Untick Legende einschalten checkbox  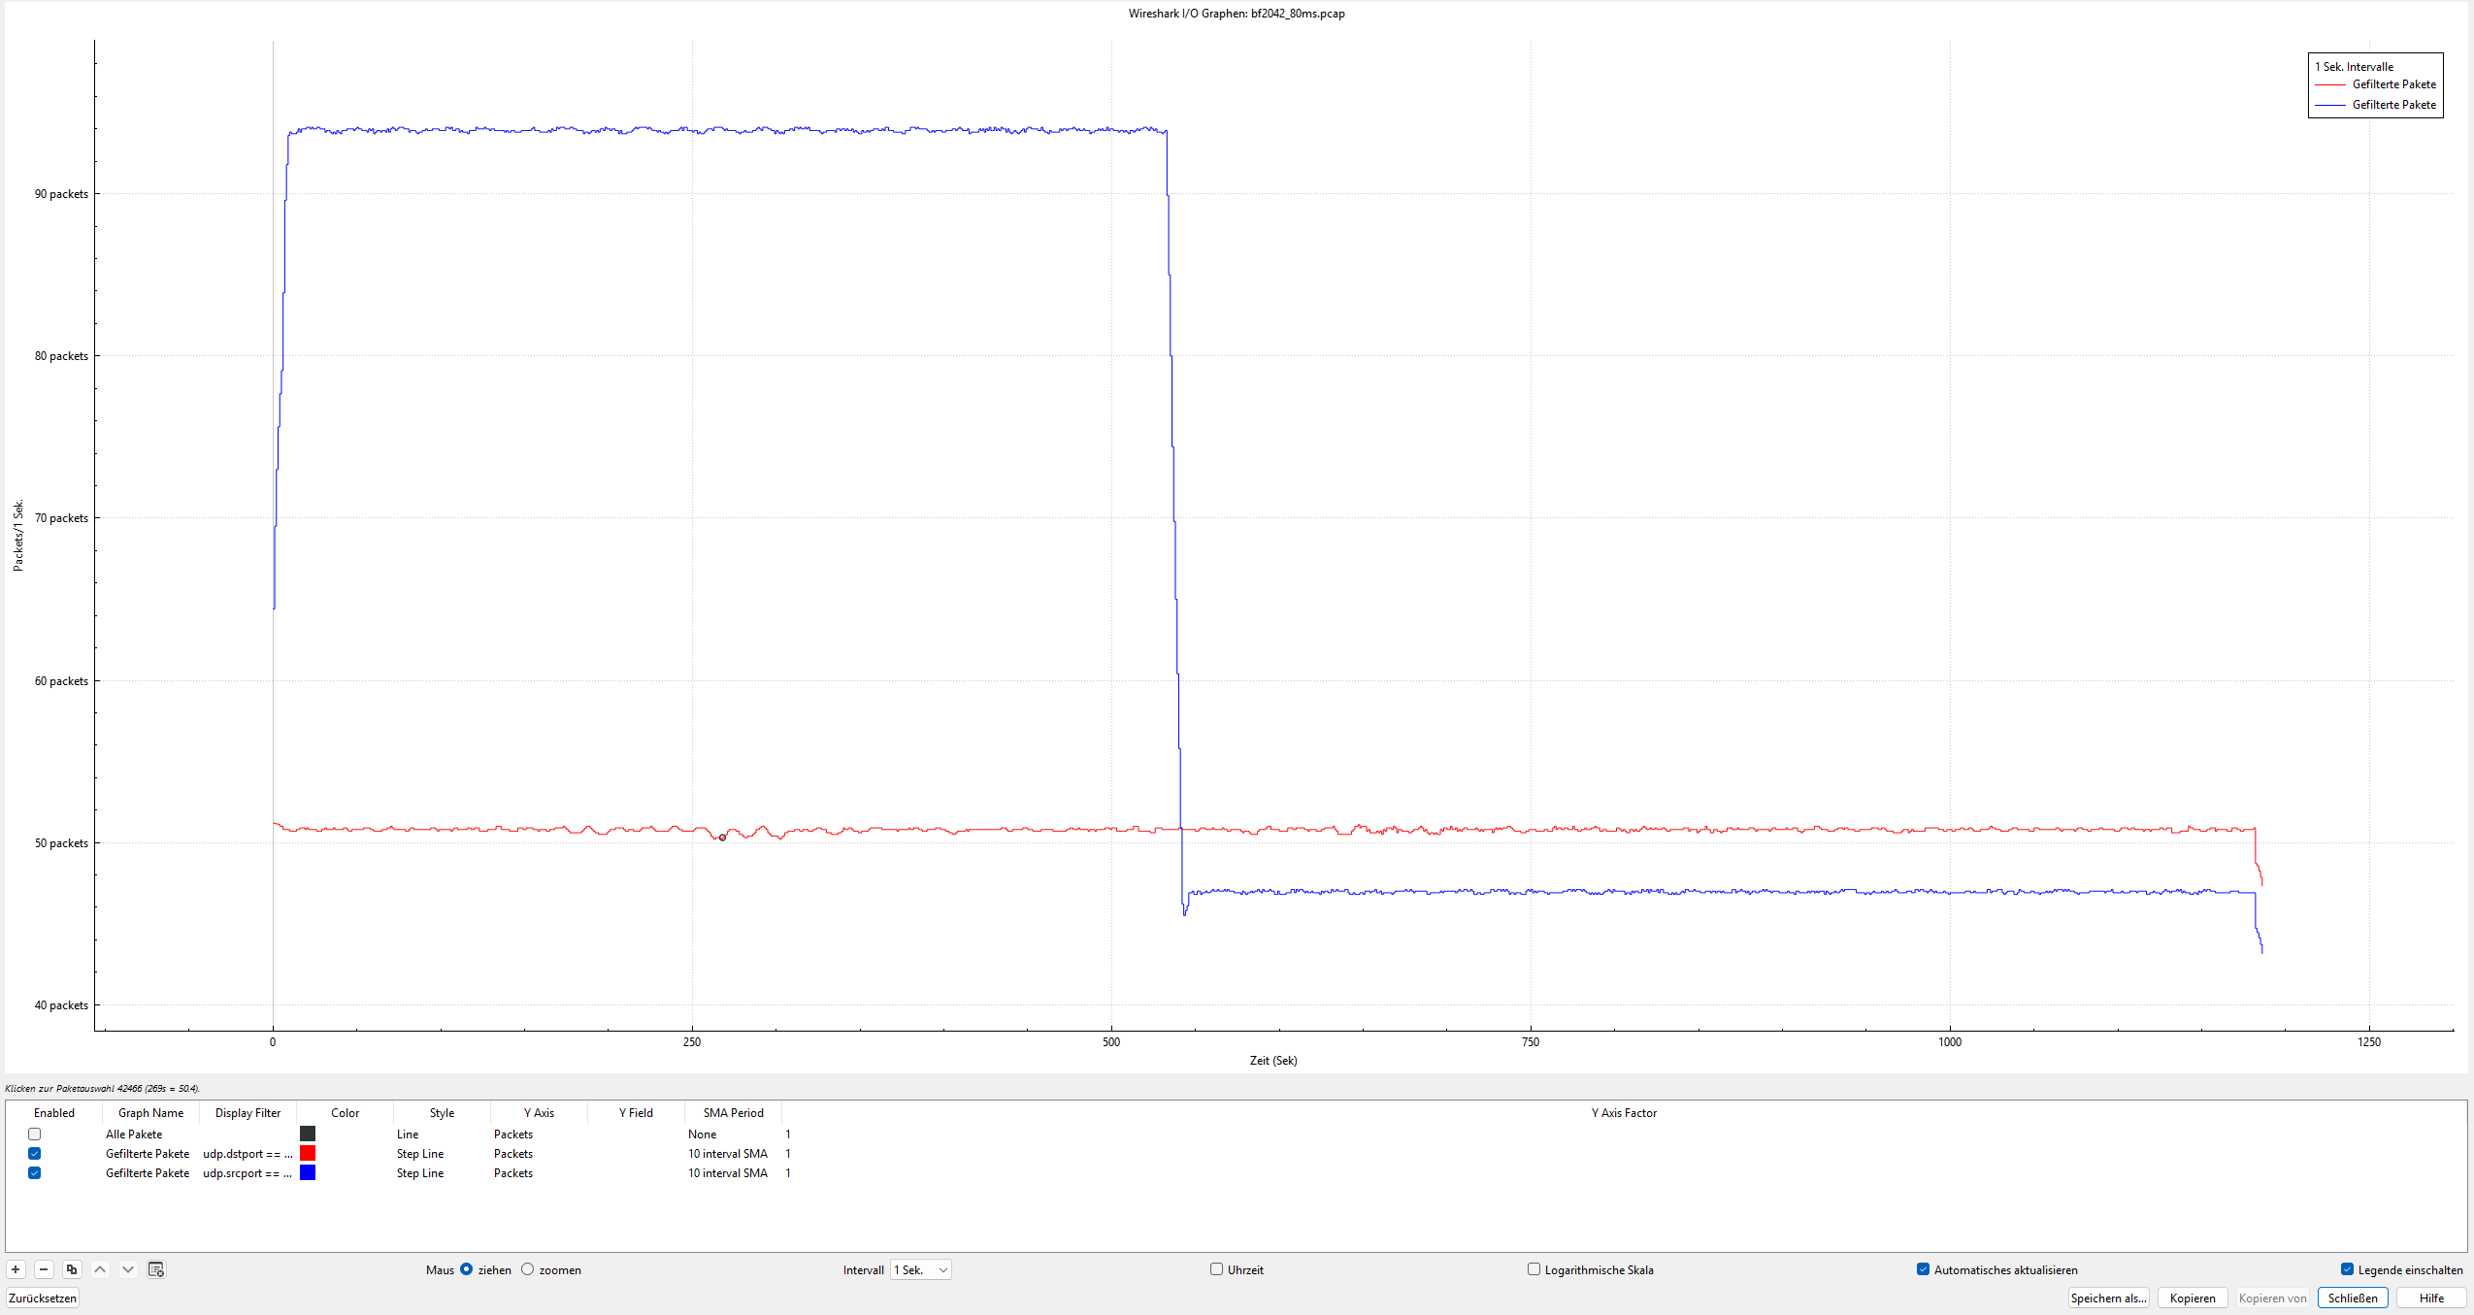2347,1269
